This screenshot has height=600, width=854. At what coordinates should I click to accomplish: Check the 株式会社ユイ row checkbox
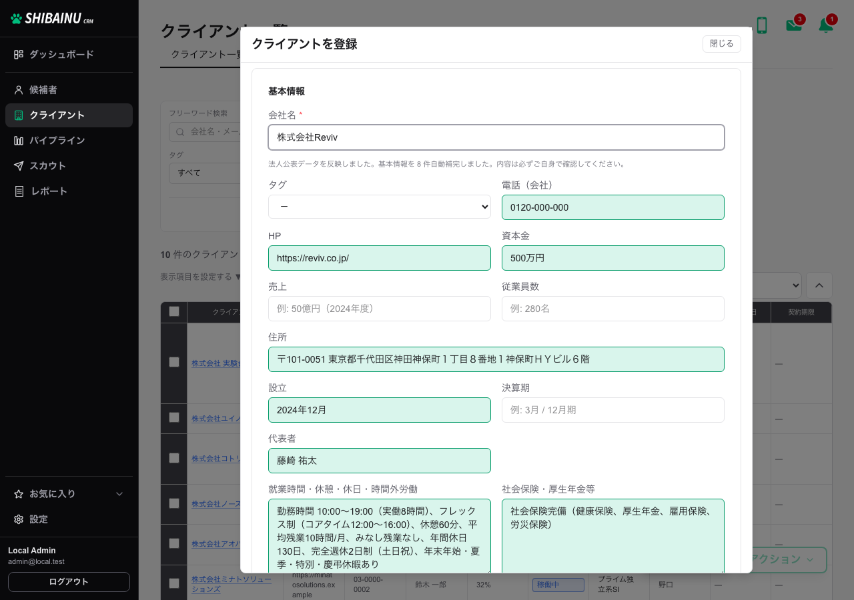pyautogui.click(x=174, y=417)
